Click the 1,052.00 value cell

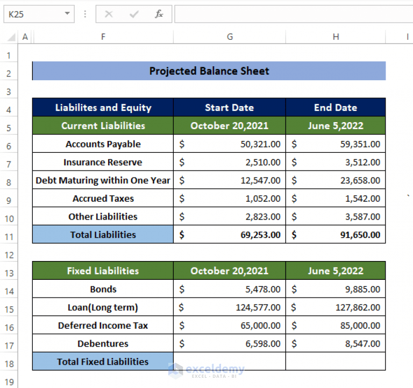coord(230,198)
